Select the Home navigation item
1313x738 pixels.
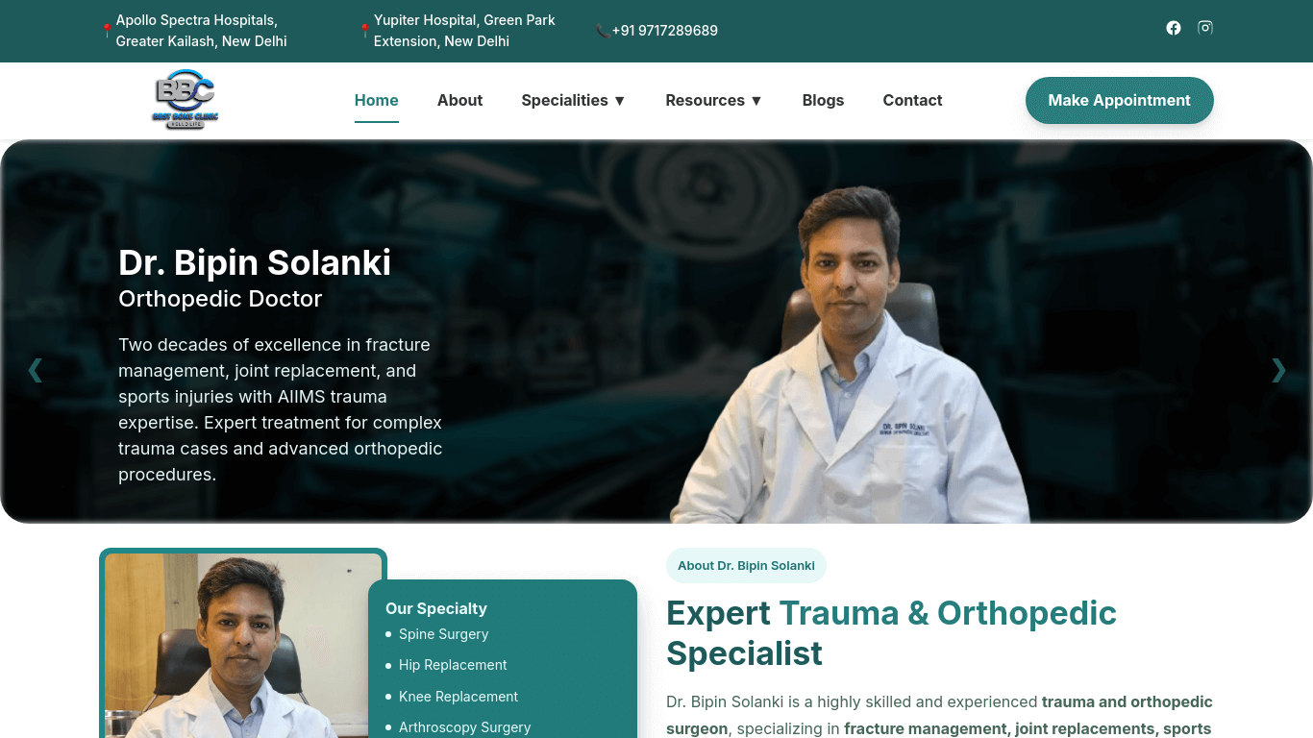(377, 100)
